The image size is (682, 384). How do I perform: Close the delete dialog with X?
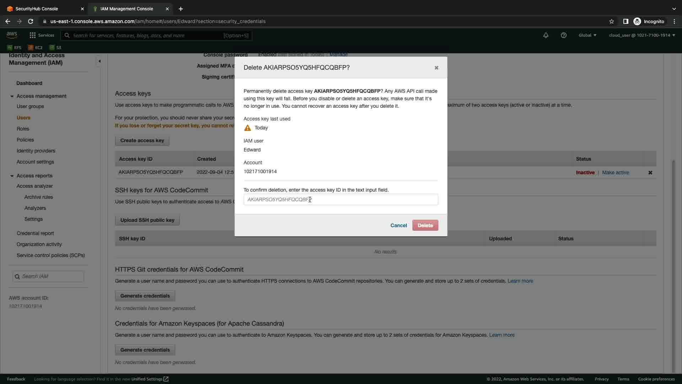436,68
